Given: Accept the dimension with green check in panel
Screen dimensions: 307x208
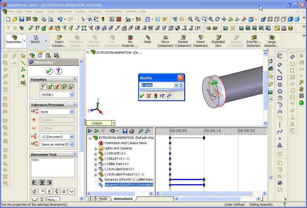Looking at the screenshot, I should pos(49,71).
